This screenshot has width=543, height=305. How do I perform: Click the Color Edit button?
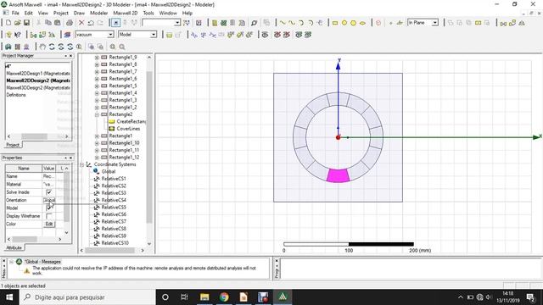tap(49, 224)
